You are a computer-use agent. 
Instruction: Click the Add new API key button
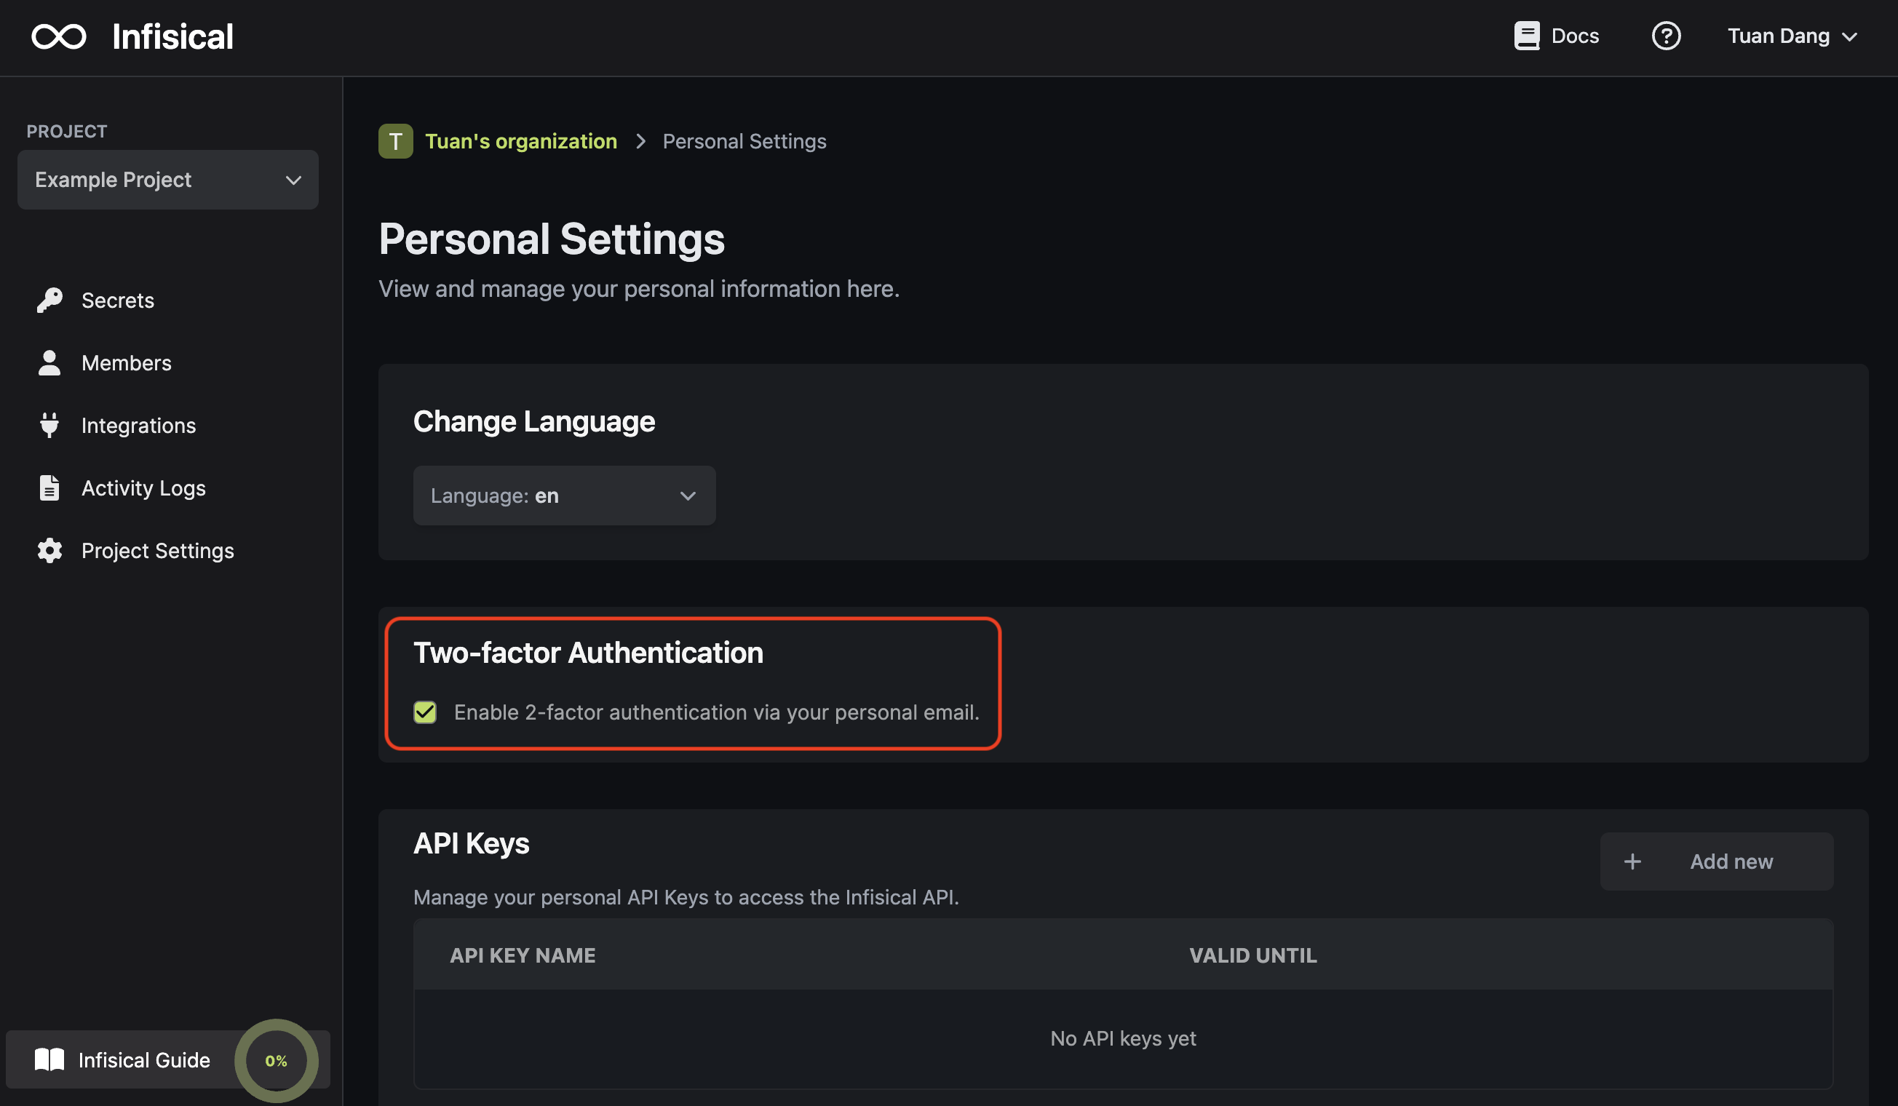tap(1717, 862)
